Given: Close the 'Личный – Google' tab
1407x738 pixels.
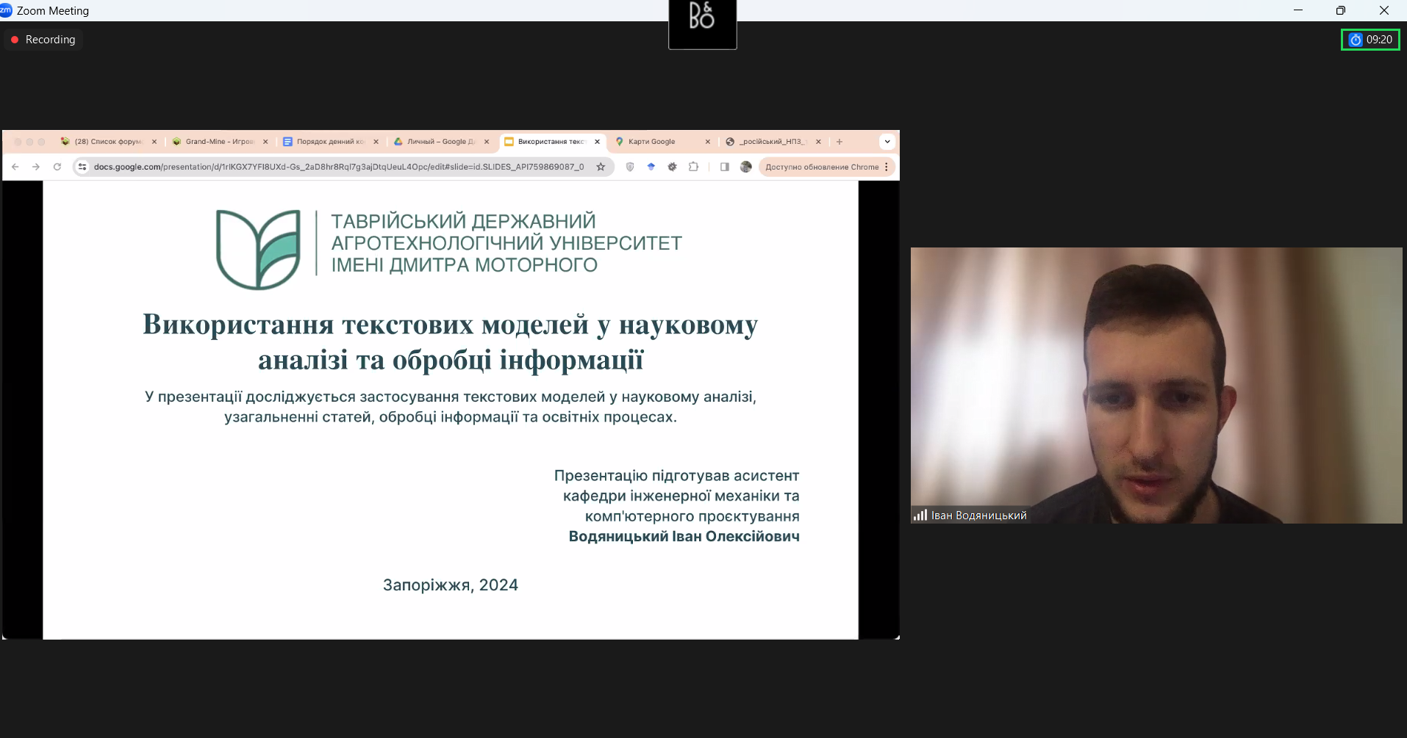Looking at the screenshot, I should coord(487,142).
